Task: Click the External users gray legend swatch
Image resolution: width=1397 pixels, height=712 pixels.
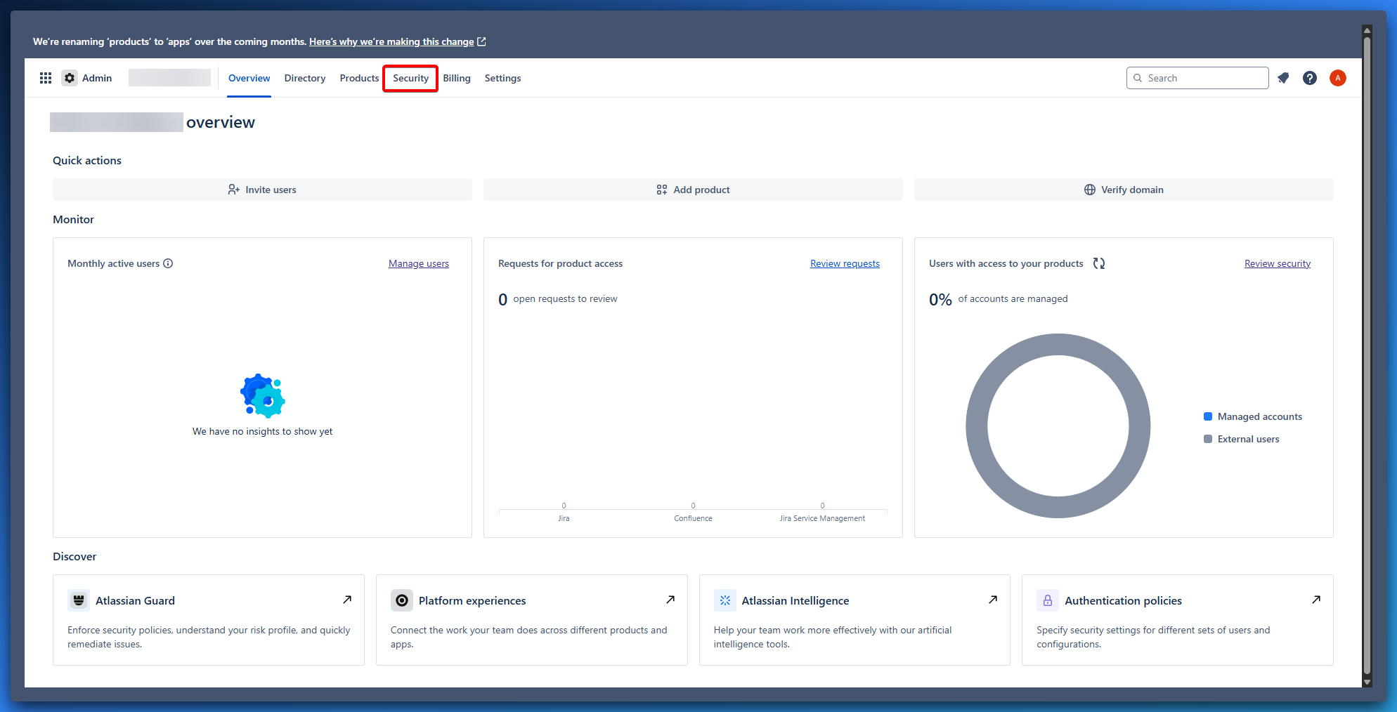Action: 1208,439
